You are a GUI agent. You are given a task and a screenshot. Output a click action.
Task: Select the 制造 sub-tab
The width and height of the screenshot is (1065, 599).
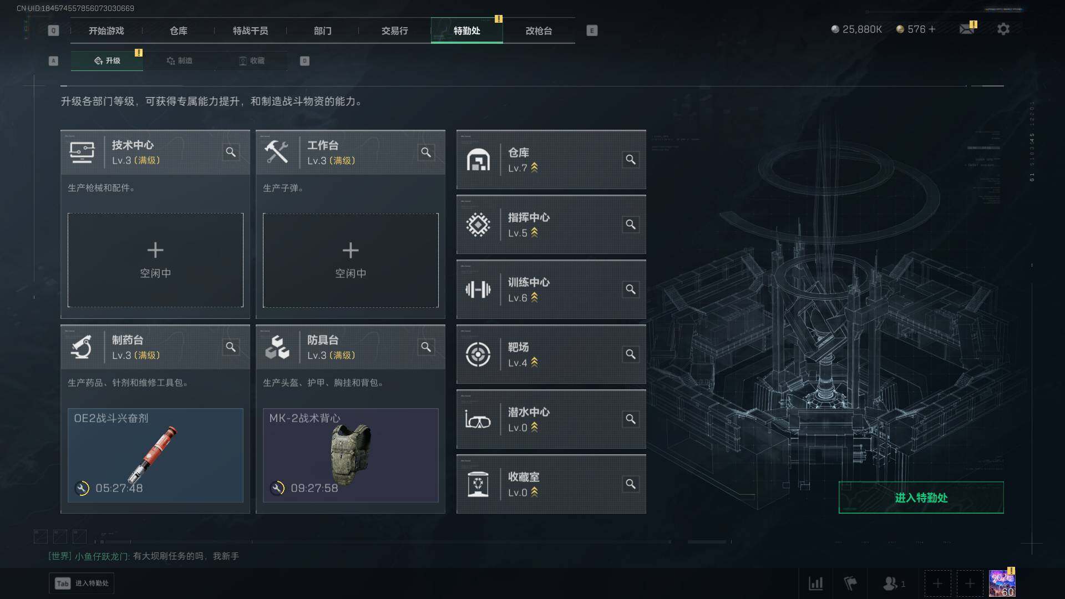pyautogui.click(x=179, y=60)
